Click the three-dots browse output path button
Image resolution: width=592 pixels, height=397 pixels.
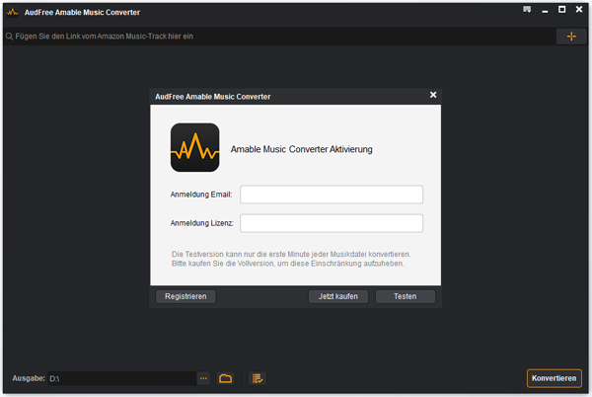coord(203,378)
